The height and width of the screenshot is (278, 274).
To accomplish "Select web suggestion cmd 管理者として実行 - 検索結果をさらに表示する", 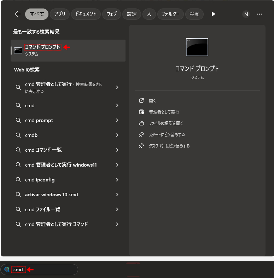I will coord(68,87).
